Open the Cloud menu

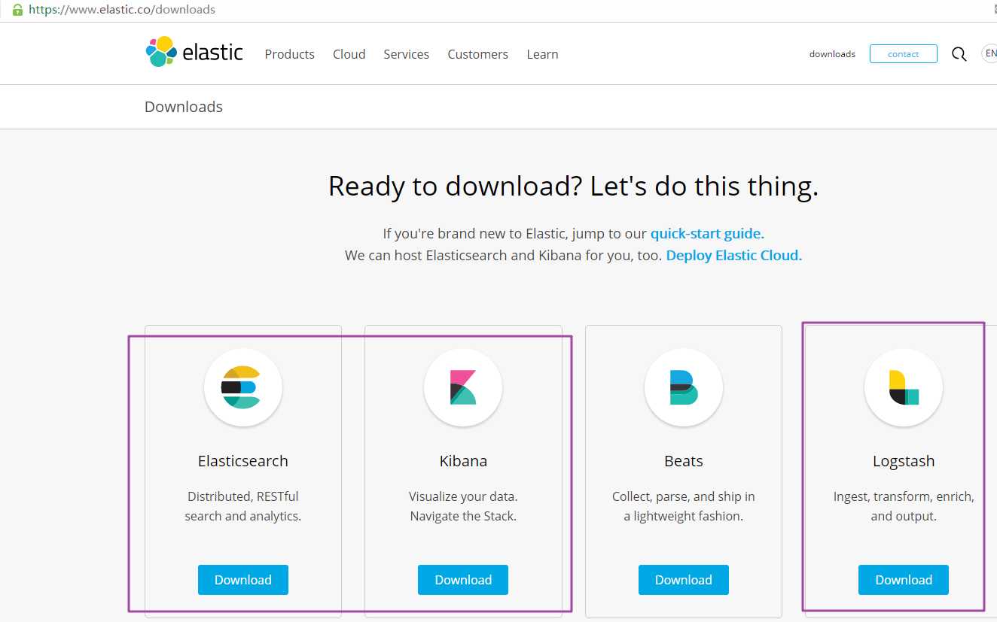349,54
